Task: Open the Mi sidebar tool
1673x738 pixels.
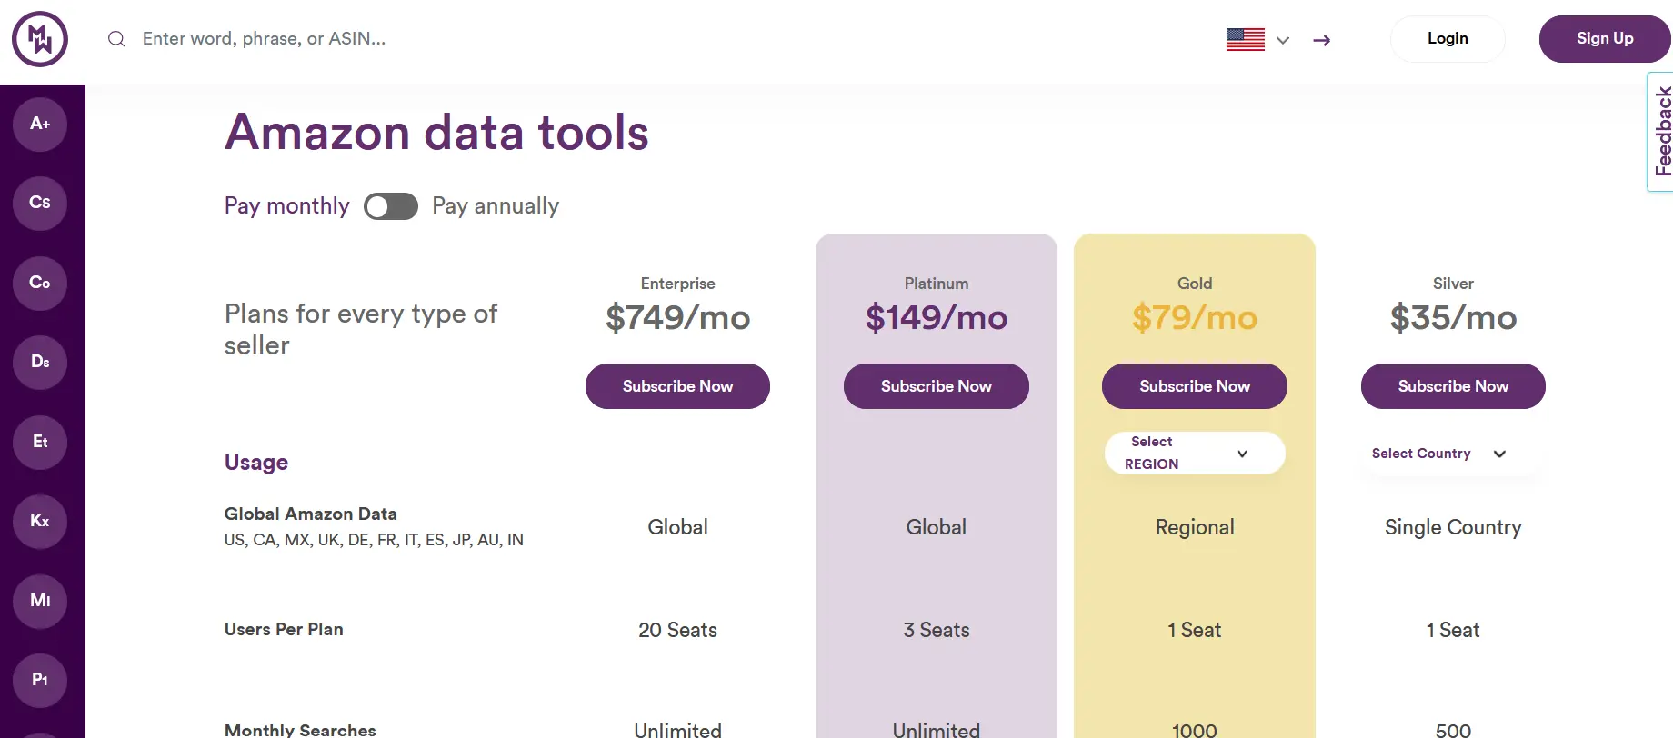Action: pyautogui.click(x=40, y=601)
